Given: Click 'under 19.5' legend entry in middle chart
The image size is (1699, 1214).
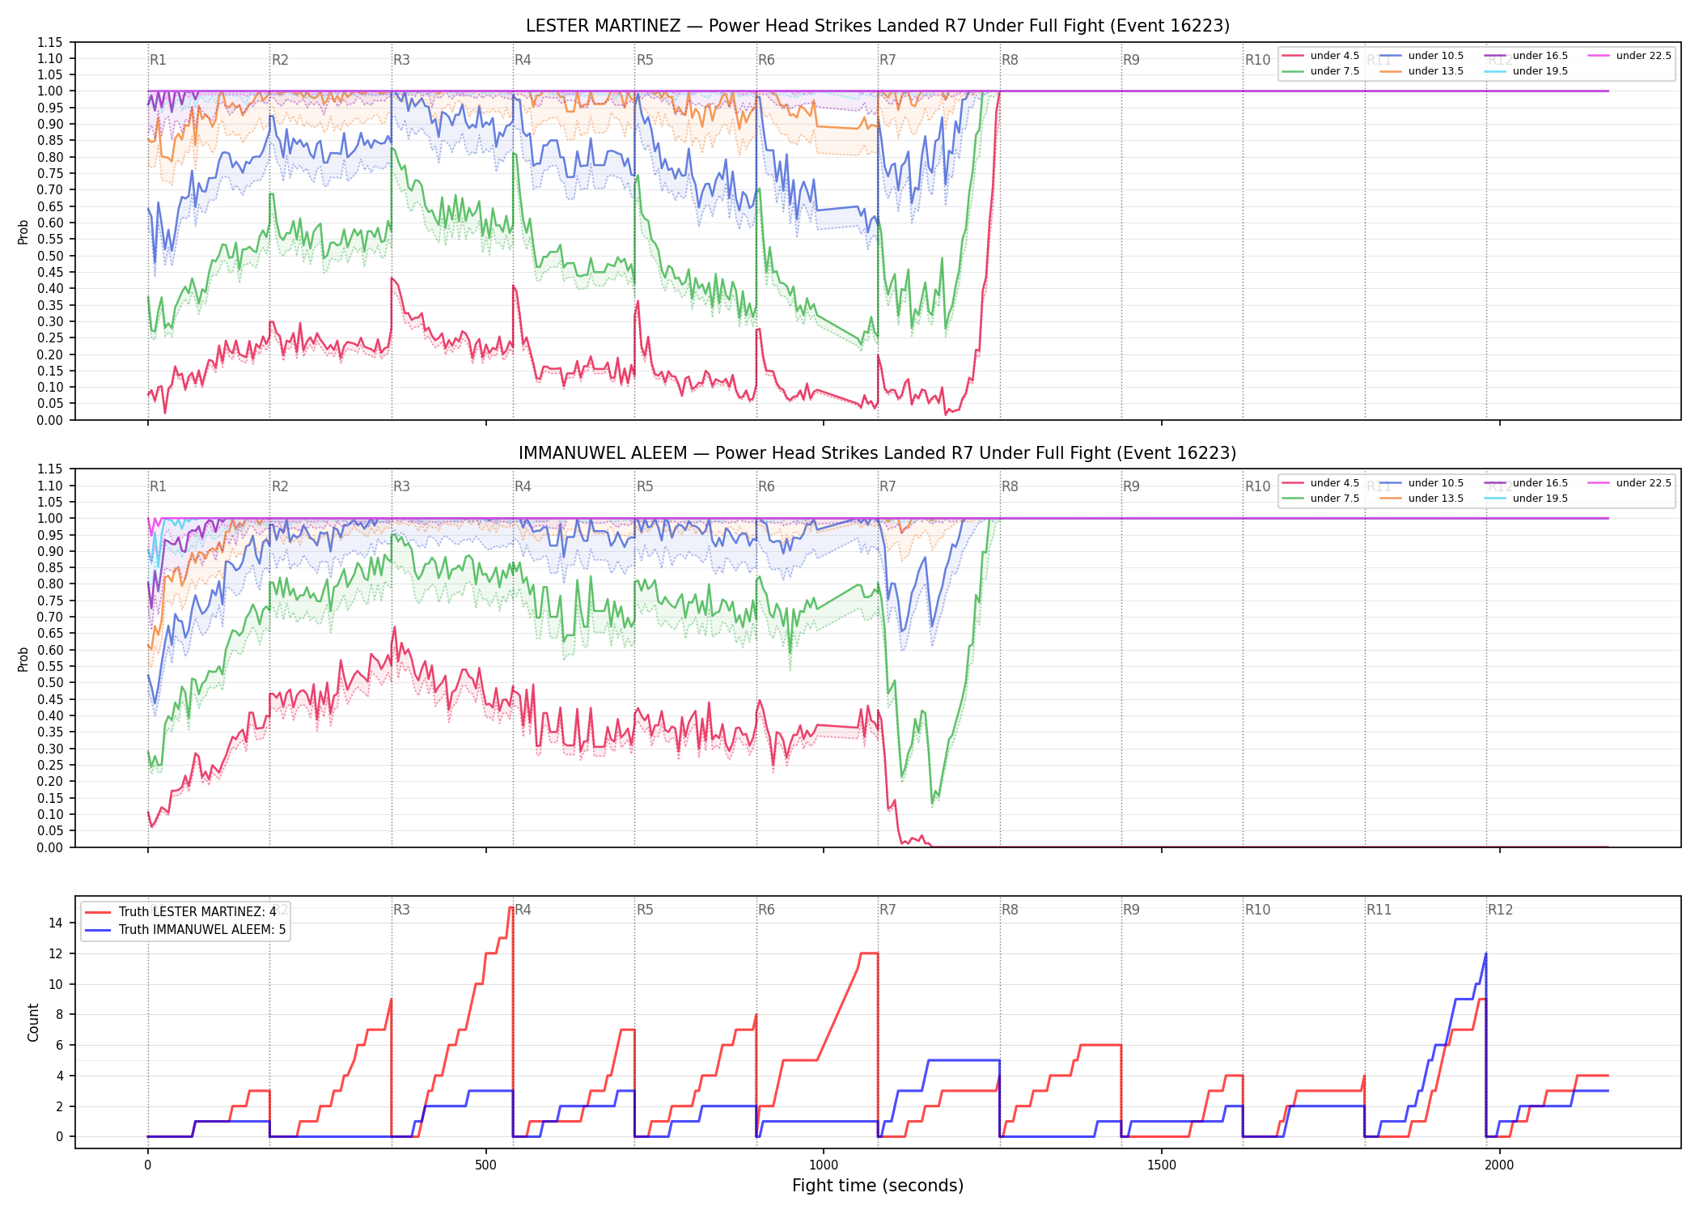Looking at the screenshot, I should click(1526, 499).
